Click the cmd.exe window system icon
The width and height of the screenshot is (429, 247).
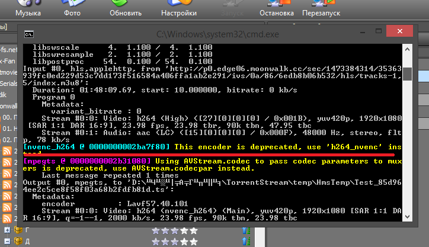point(27,35)
